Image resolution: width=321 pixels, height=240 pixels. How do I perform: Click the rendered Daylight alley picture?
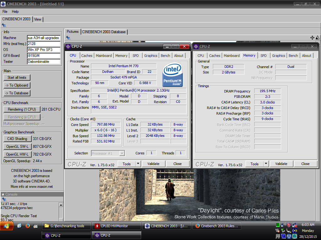[190, 195]
